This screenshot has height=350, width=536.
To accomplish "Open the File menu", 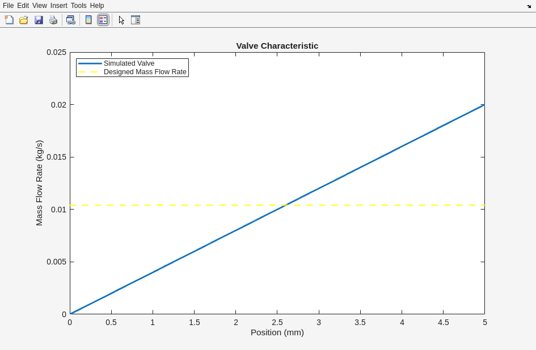I will click(8, 6).
